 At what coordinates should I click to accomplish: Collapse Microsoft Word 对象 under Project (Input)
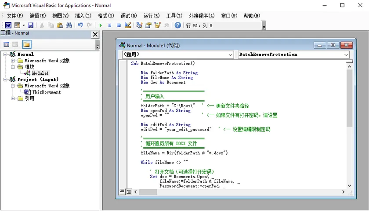tap(13, 86)
